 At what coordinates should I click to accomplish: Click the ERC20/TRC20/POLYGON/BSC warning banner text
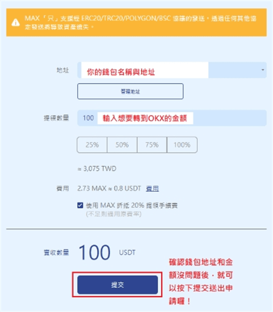click(140, 22)
